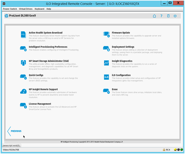Click the RC4 lock encryption icon
The height and width of the screenshot is (154, 185).
(x=164, y=150)
